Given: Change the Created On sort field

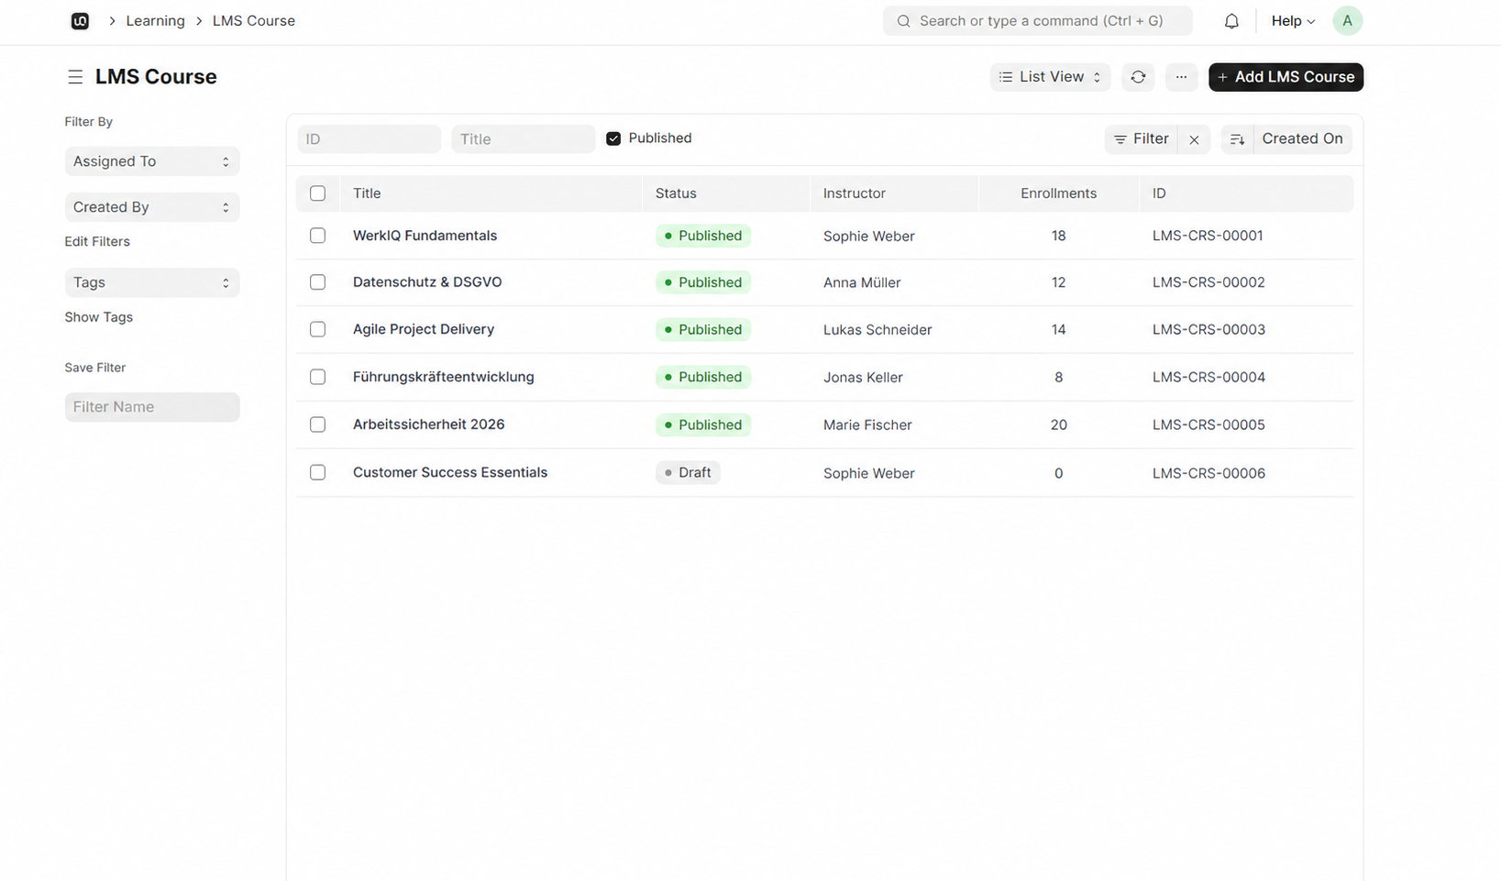Looking at the screenshot, I should (x=1302, y=139).
